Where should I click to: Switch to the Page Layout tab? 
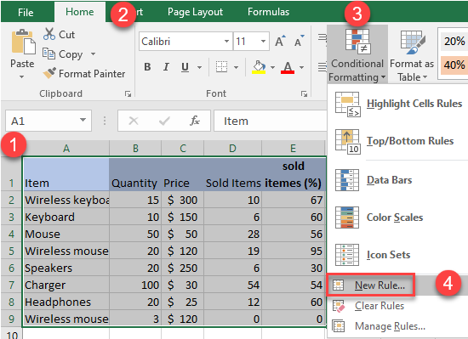click(x=195, y=12)
